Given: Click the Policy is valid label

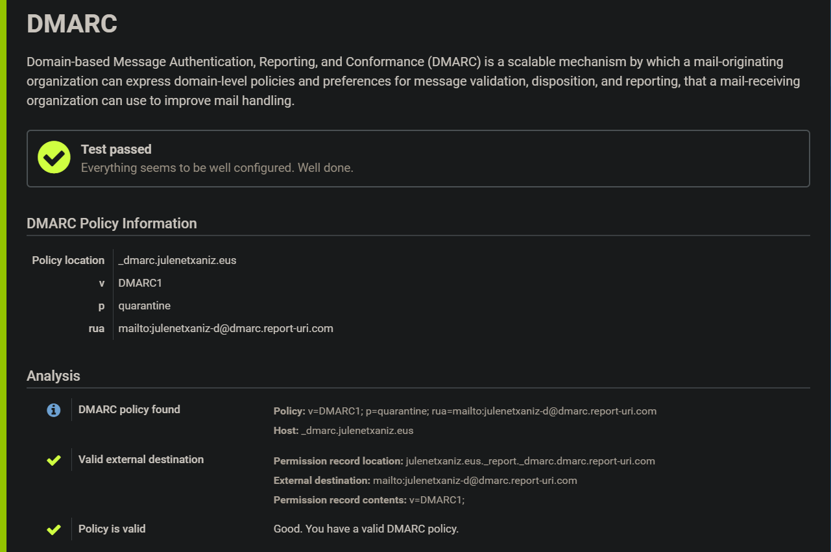Looking at the screenshot, I should coord(112,529).
